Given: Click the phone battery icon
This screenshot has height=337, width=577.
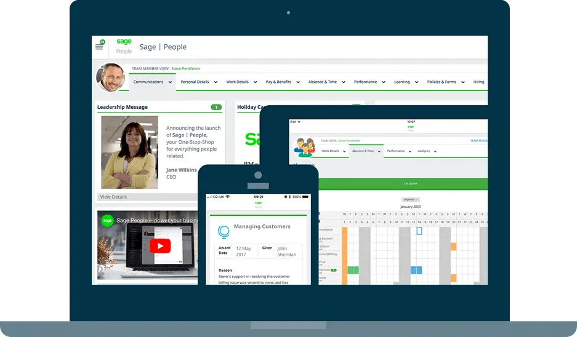Looking at the screenshot, I should point(307,197).
